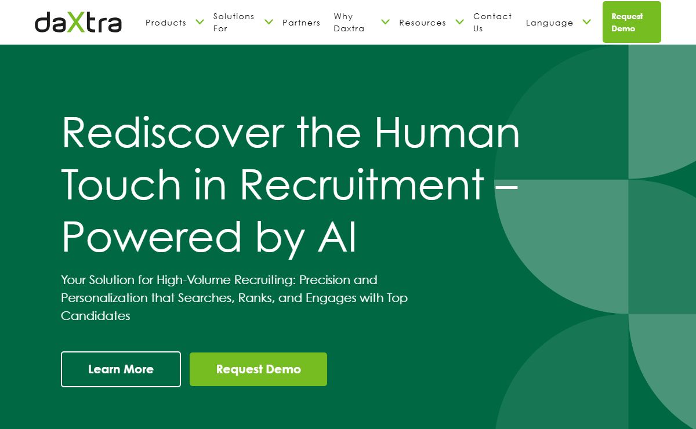Open the Solutions For menu
This screenshot has height=429, width=696.
(234, 22)
